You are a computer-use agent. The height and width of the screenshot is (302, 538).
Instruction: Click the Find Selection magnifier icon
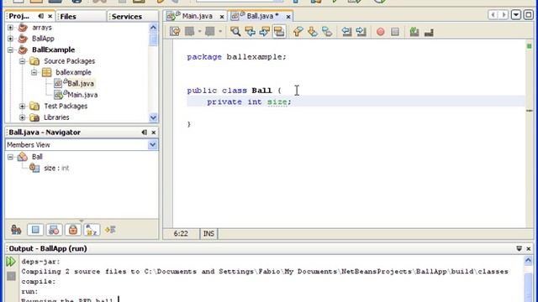[x=235, y=32]
